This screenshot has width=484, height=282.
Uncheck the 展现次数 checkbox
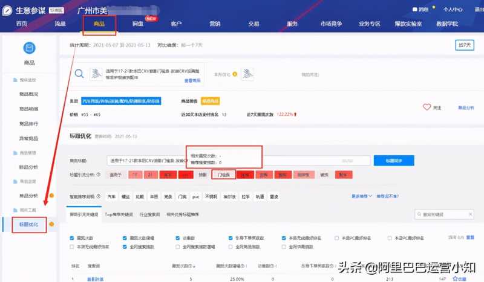coord(71,238)
